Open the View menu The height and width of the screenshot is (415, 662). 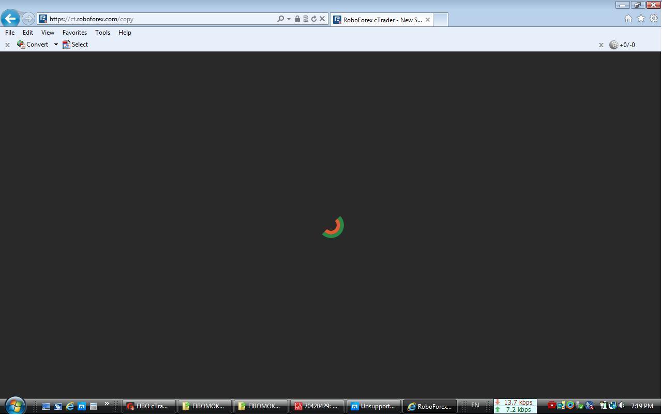point(48,32)
